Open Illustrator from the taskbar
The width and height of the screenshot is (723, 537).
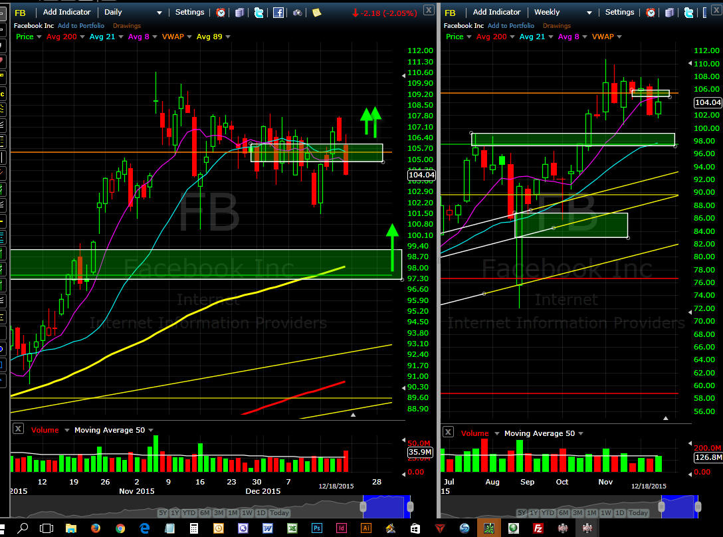click(366, 528)
